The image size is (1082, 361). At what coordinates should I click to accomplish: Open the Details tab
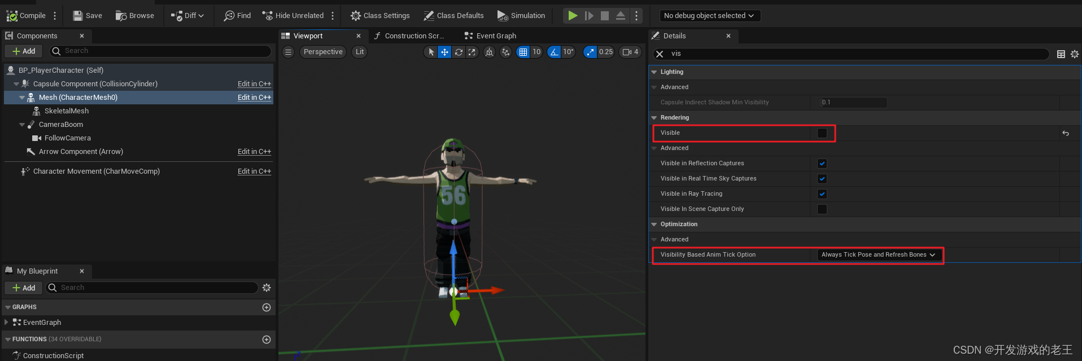674,36
